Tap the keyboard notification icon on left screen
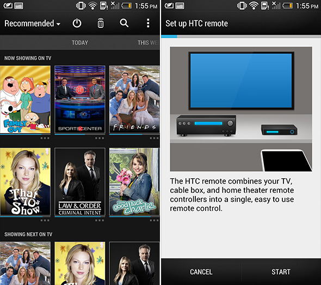This screenshot has width=321, height=285. (18, 6)
